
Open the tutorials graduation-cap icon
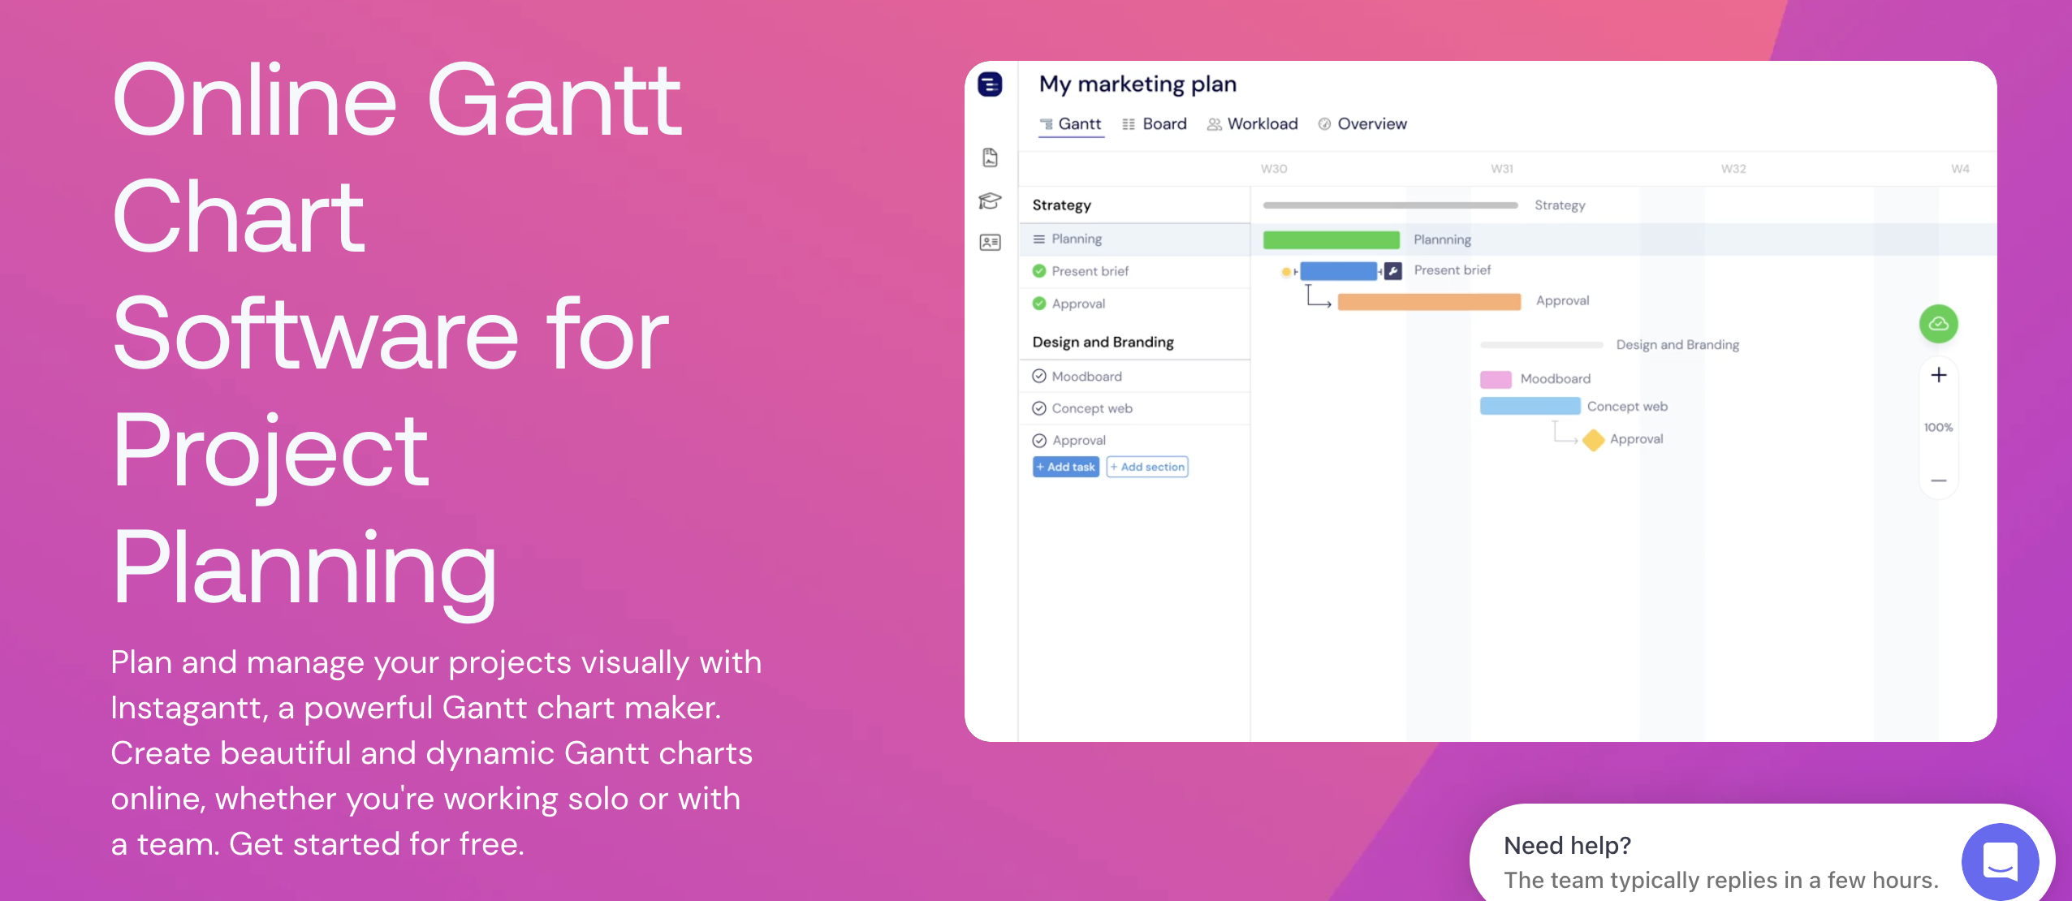click(x=990, y=200)
